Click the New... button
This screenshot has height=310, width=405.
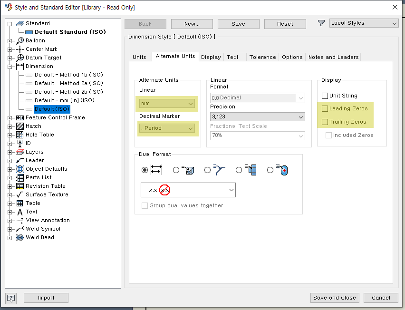(192, 24)
